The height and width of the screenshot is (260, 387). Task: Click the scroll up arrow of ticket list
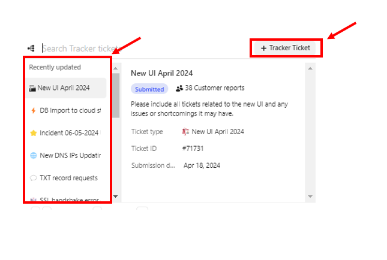[x=116, y=68]
